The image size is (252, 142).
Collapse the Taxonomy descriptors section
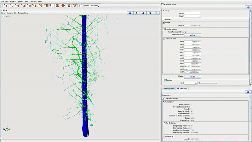(x=164, y=102)
